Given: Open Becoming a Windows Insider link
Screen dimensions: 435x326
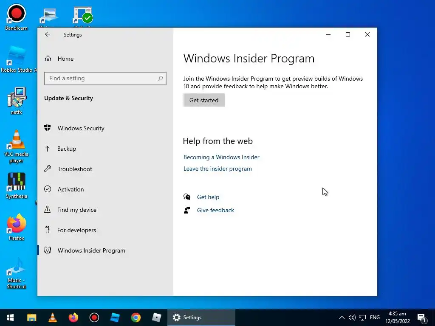Looking at the screenshot, I should [x=221, y=157].
